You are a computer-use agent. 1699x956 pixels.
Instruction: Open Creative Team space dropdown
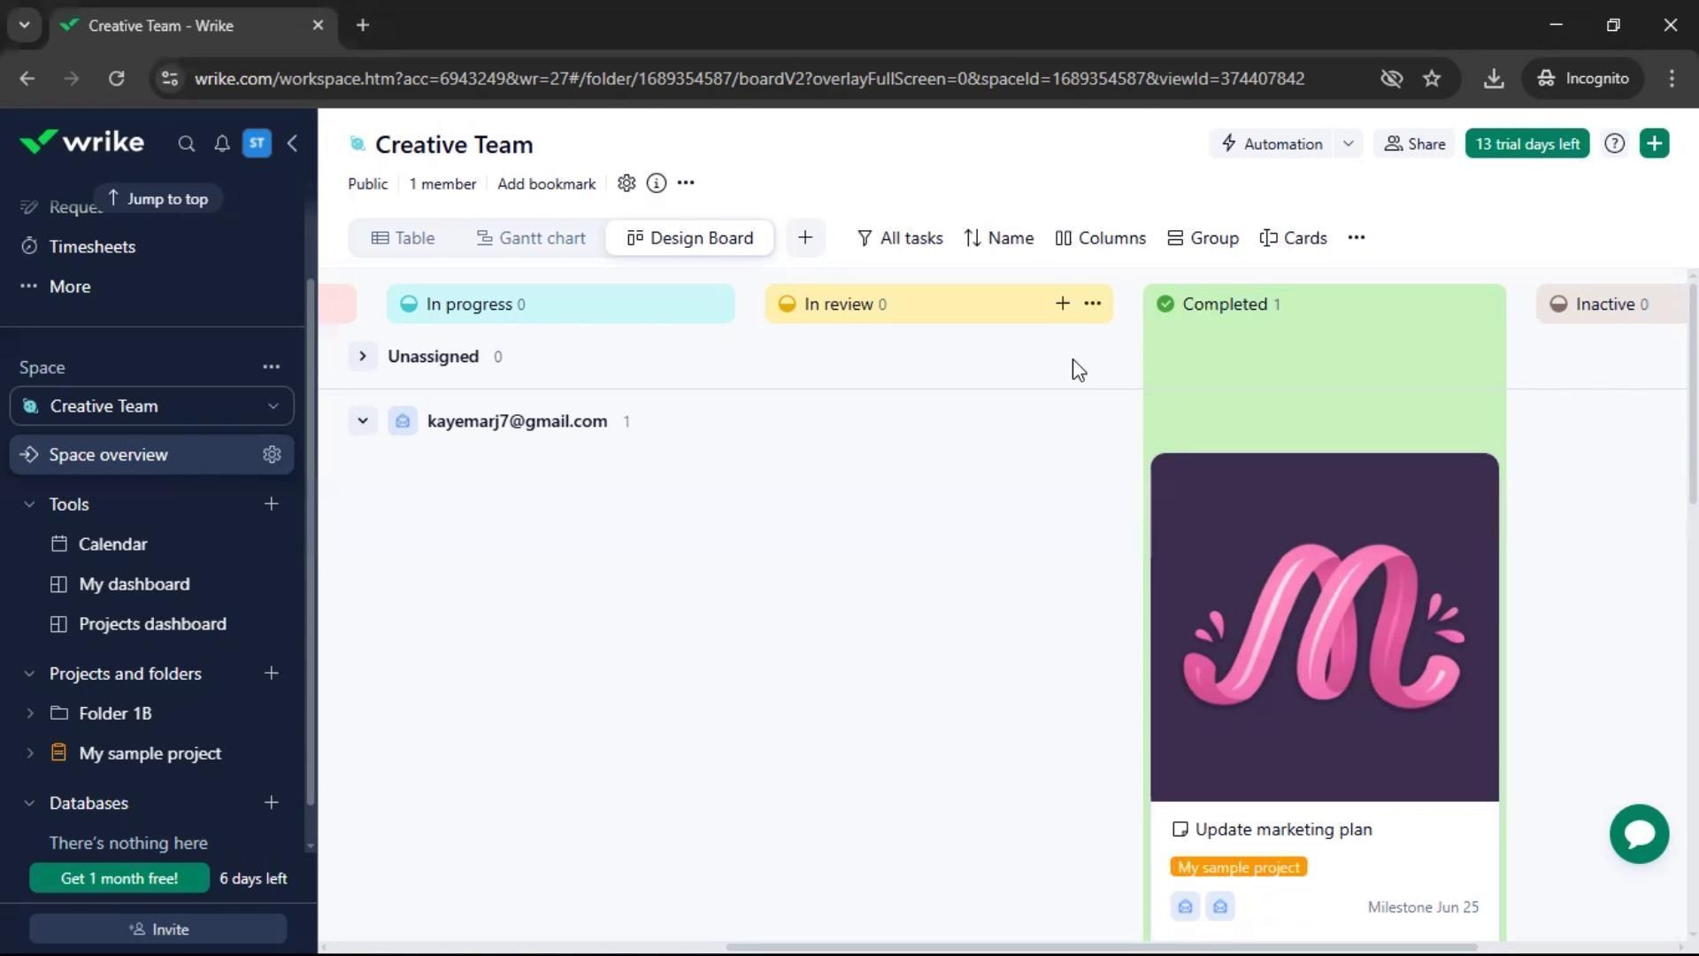coord(273,406)
